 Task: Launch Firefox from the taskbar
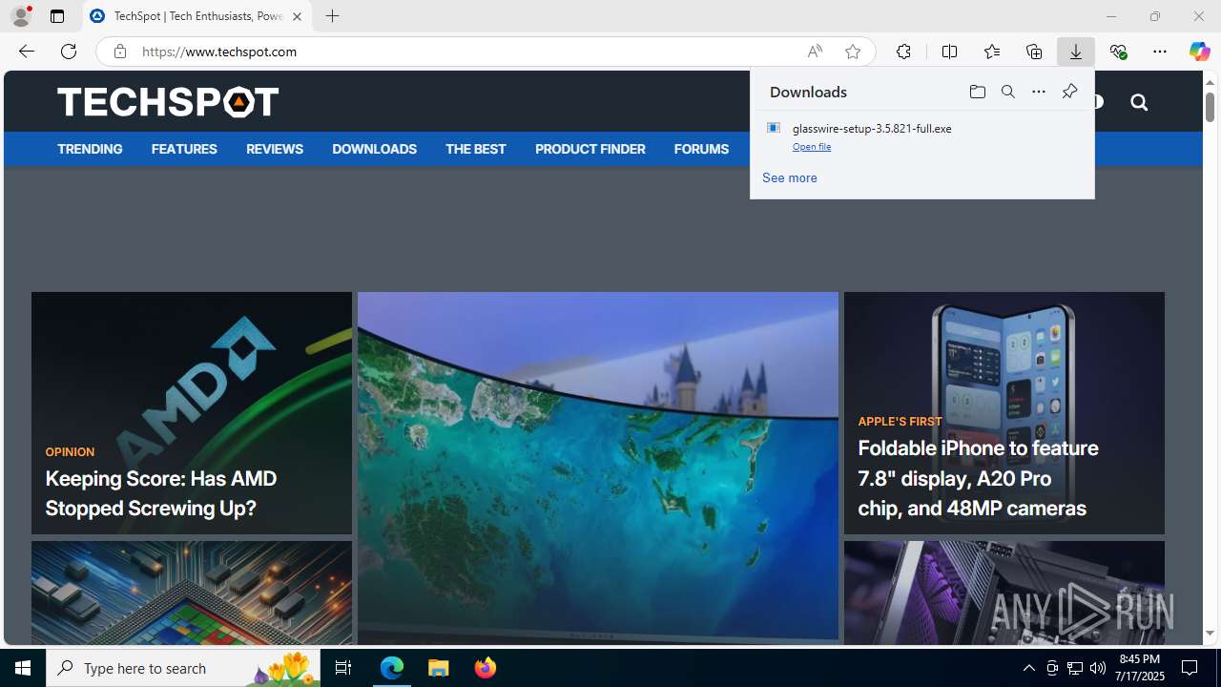(485, 668)
